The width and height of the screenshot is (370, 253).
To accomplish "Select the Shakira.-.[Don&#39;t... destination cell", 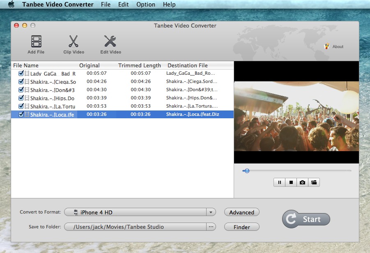I will (192, 90).
